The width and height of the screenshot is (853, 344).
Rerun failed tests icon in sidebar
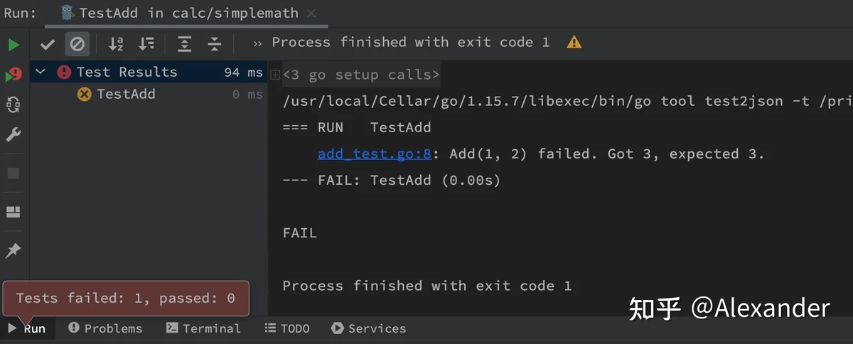tap(14, 75)
